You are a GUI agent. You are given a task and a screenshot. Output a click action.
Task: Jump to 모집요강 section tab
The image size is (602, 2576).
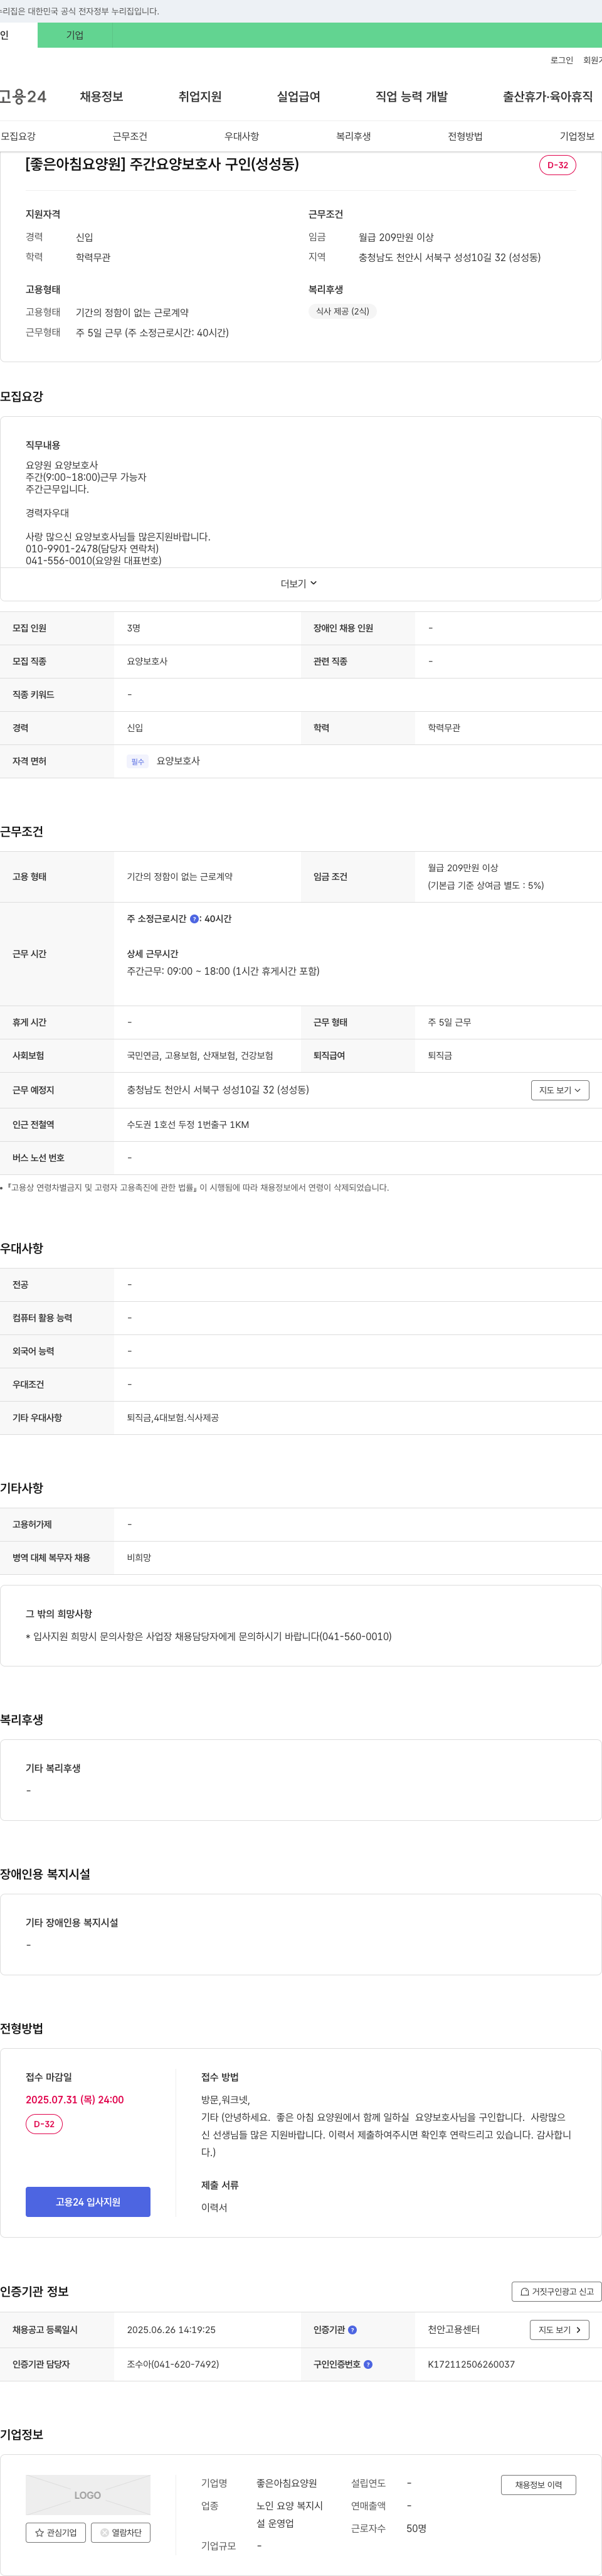[18, 136]
